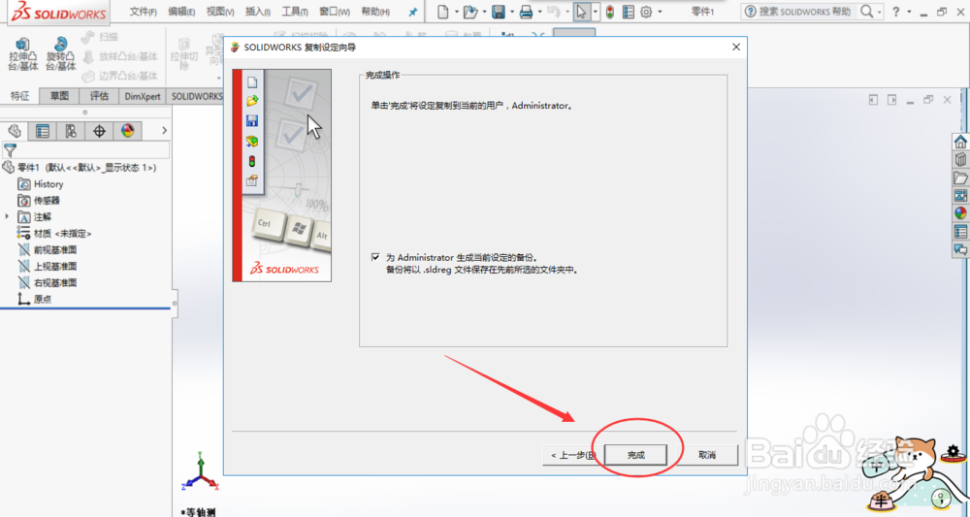Expand the Select tool dropdown arrow
This screenshot has height=517, width=970.
596,12
